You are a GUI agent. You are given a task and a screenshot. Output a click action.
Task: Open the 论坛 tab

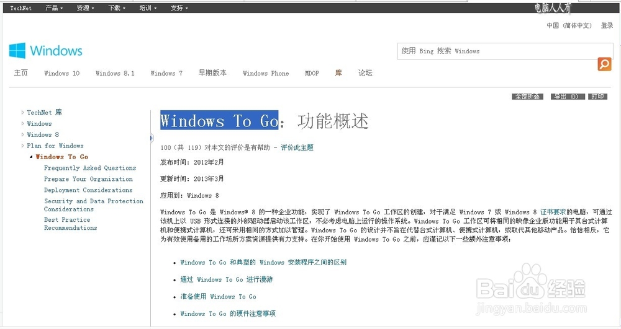[365, 73]
